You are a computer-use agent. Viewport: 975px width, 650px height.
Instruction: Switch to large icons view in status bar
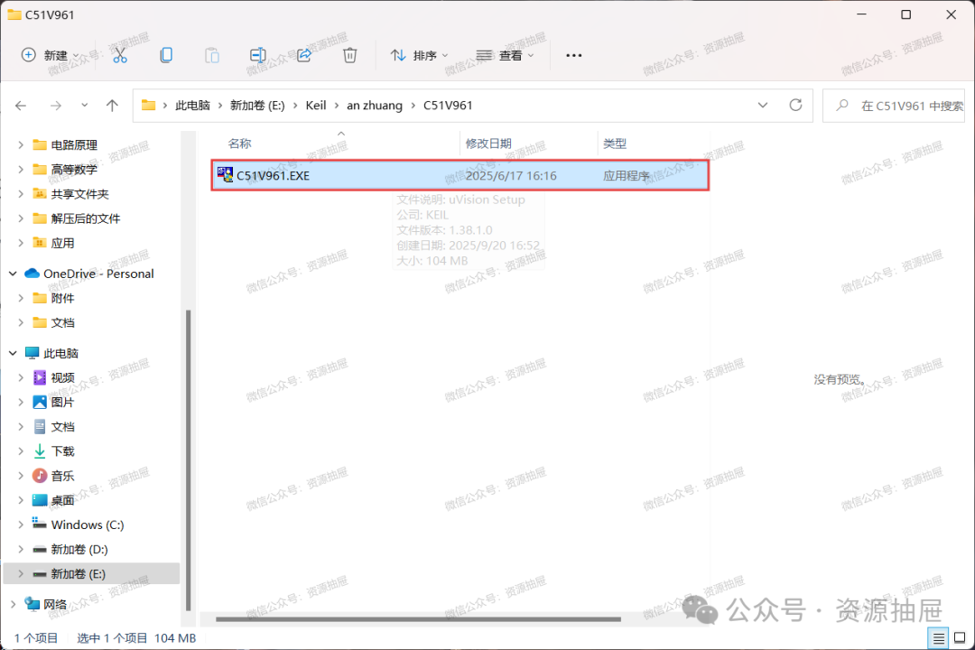[x=960, y=637]
